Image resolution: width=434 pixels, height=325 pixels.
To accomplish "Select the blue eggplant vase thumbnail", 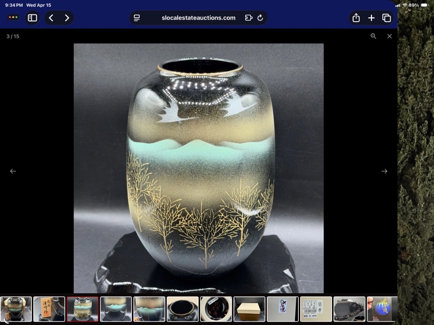I will pos(382,309).
